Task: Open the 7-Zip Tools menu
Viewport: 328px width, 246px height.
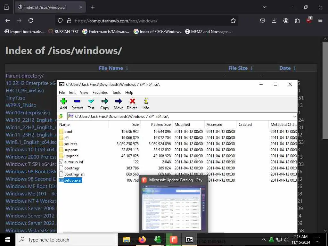Action: 116,93
